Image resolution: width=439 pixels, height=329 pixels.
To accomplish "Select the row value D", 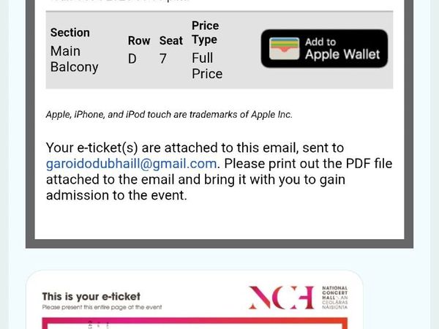I will point(132,58).
